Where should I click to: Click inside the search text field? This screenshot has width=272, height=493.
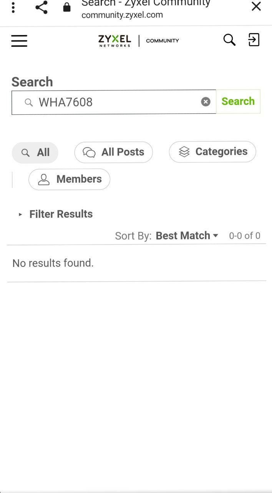click(115, 102)
